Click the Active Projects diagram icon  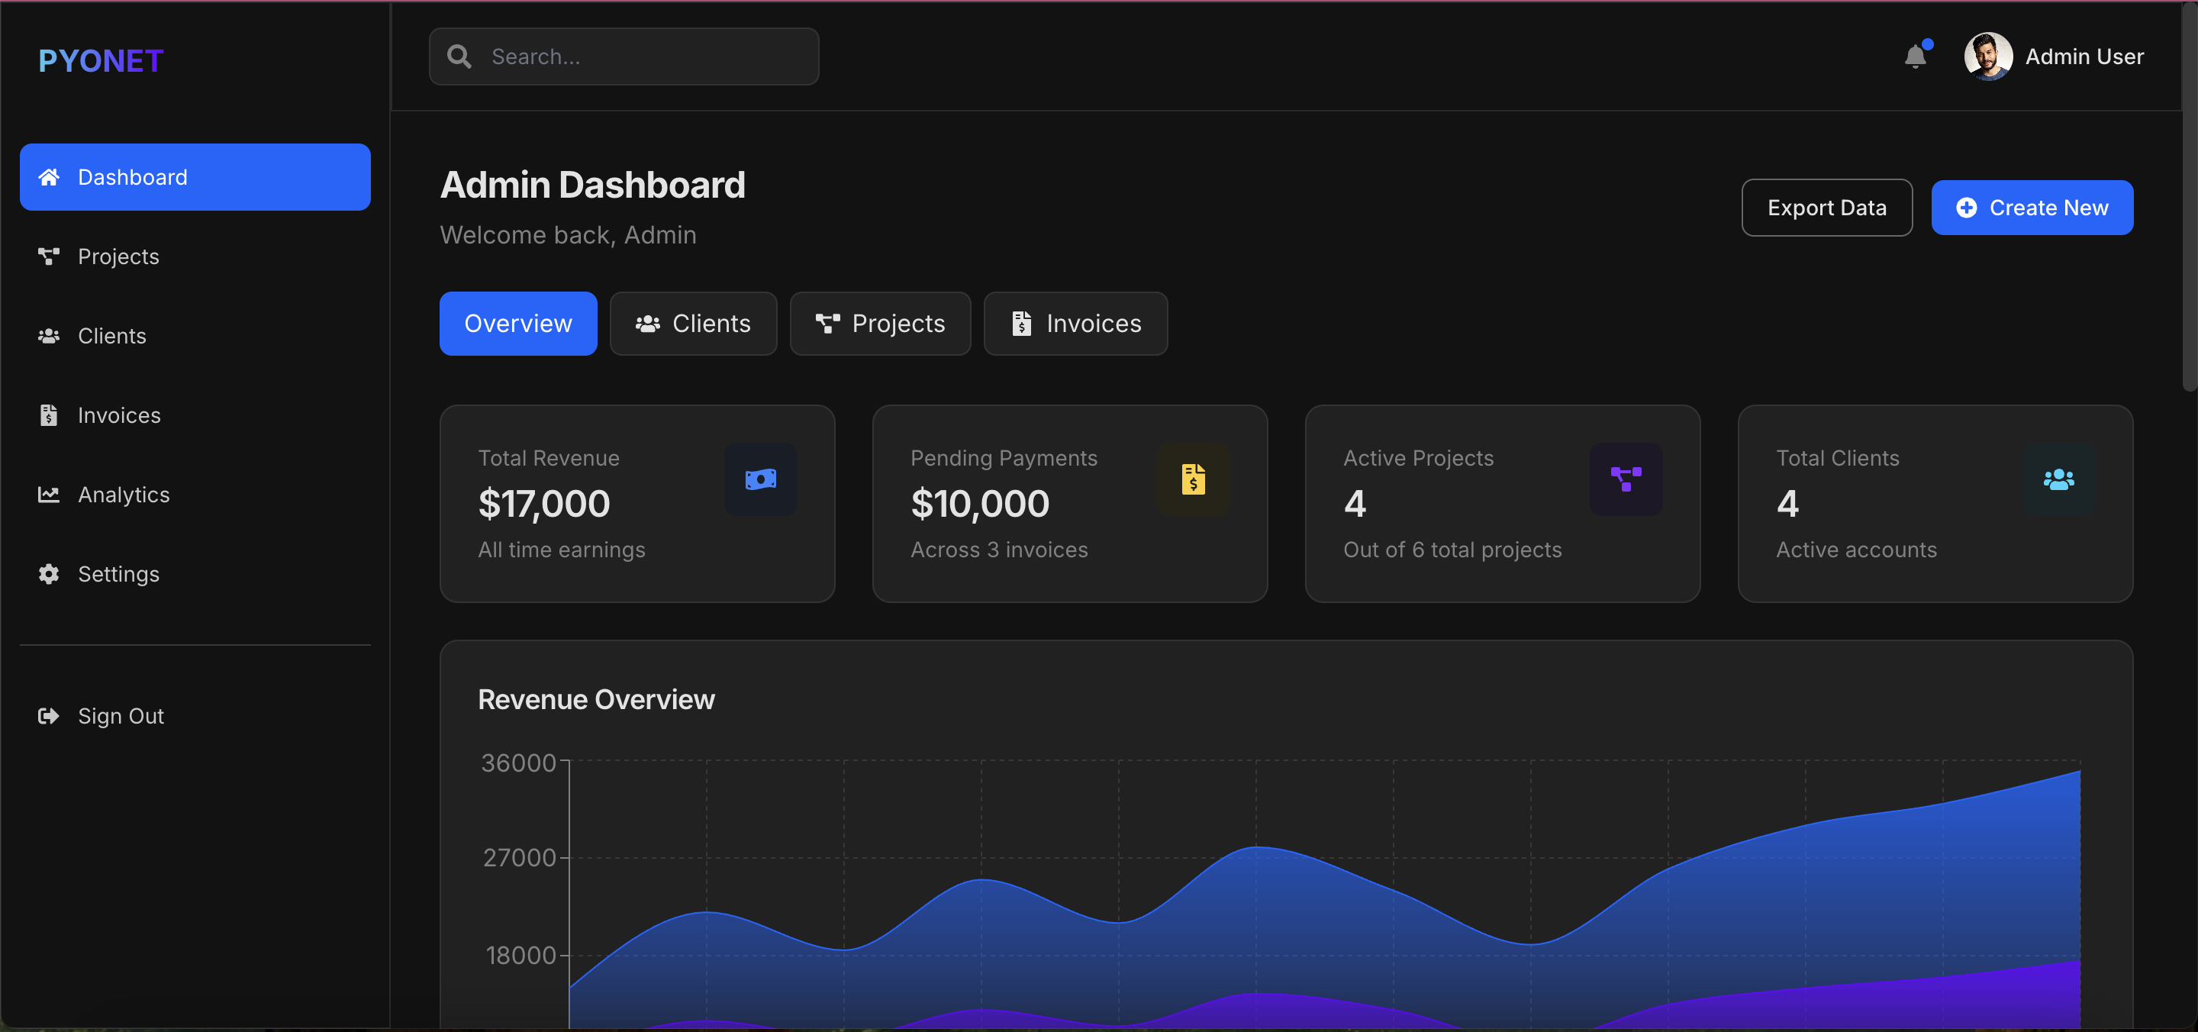coord(1626,479)
